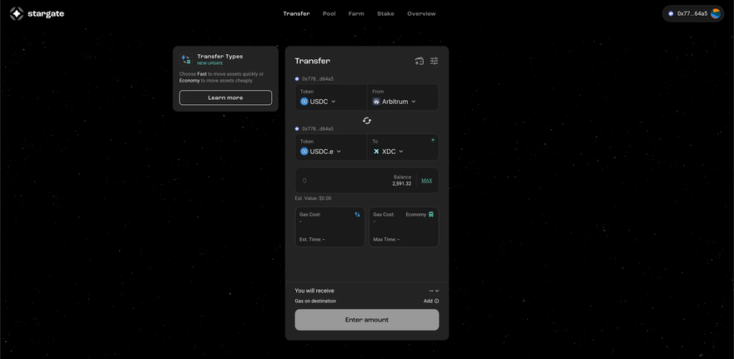Image resolution: width=734 pixels, height=359 pixels.
Task: Switch to the Pool tab
Action: pos(329,13)
